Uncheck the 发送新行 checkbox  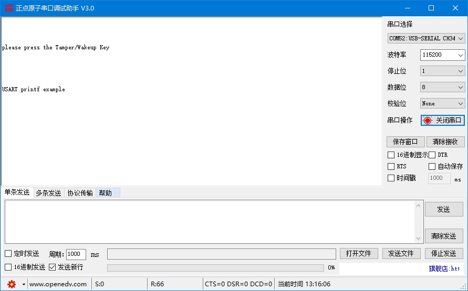[52, 267]
